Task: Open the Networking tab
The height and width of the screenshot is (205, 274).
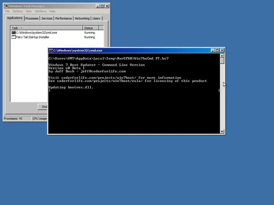Action: (x=82, y=18)
